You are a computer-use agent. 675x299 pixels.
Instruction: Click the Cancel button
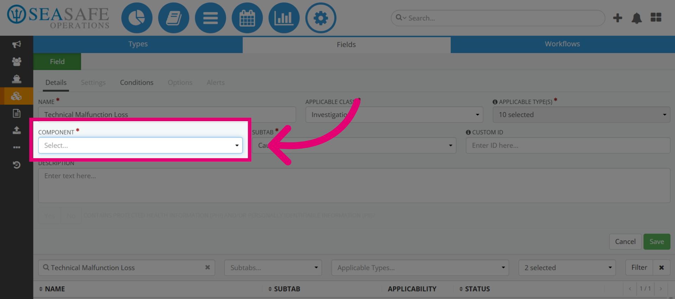(625, 242)
